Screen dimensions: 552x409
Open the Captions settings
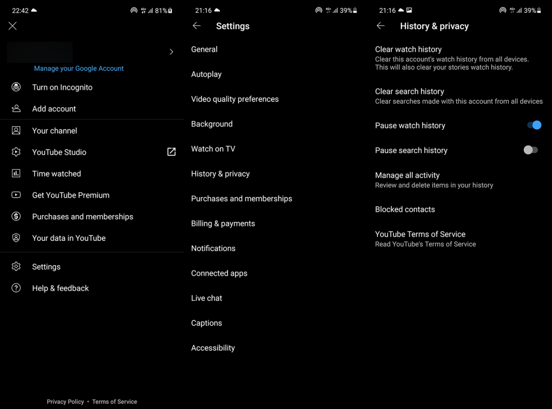206,323
